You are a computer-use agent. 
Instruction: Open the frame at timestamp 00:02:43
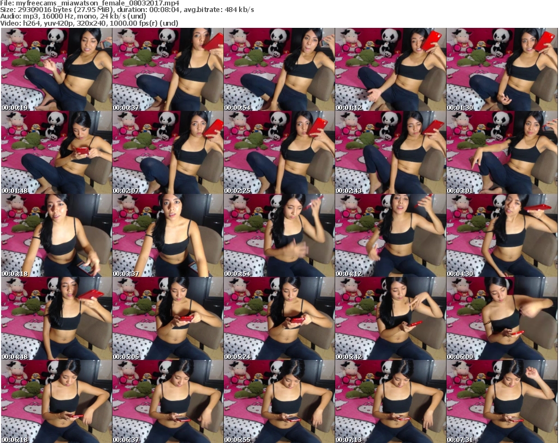coord(390,152)
